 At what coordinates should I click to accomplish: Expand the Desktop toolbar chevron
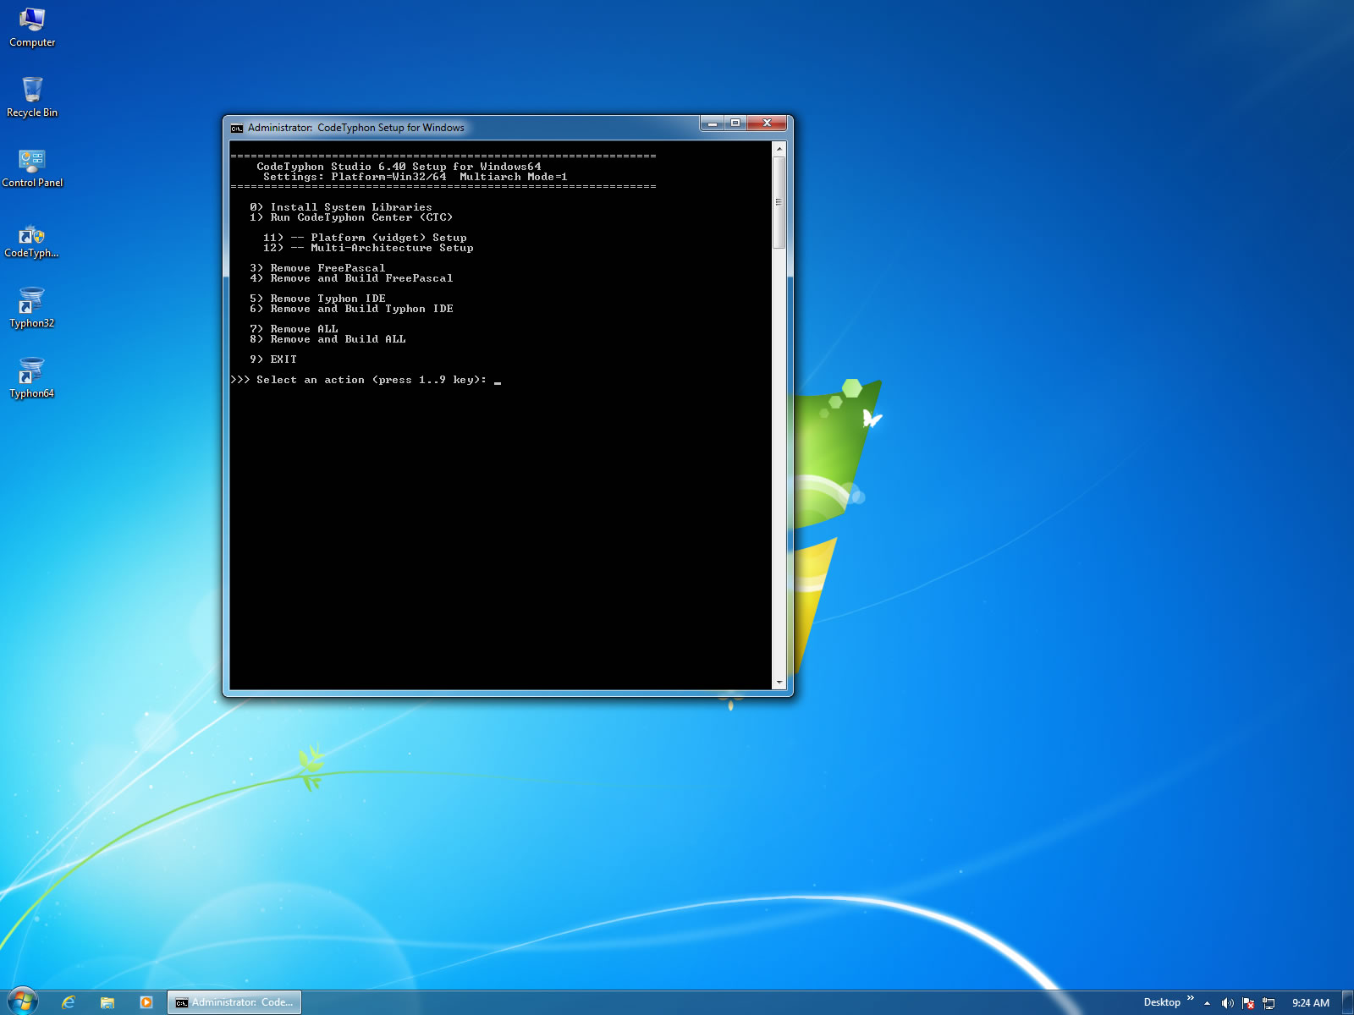tap(1191, 999)
